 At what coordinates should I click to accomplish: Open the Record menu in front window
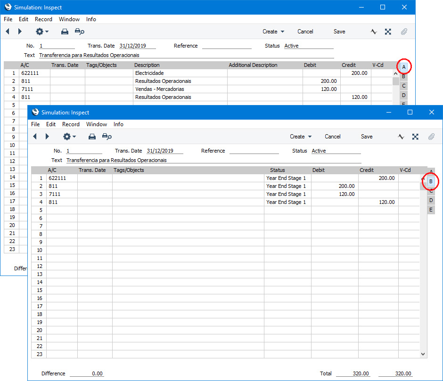[x=71, y=124]
